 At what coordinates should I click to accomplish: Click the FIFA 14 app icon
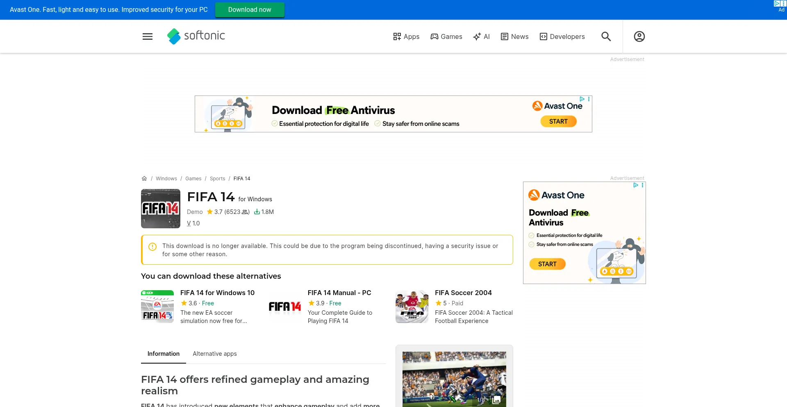point(161,209)
